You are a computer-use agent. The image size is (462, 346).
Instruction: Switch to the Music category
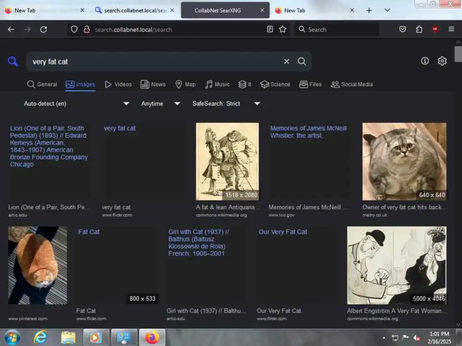coord(217,84)
